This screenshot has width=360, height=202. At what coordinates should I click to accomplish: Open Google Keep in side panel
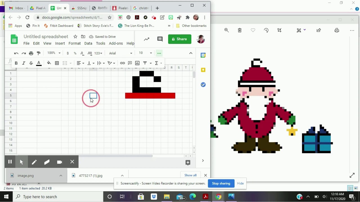tap(203, 70)
